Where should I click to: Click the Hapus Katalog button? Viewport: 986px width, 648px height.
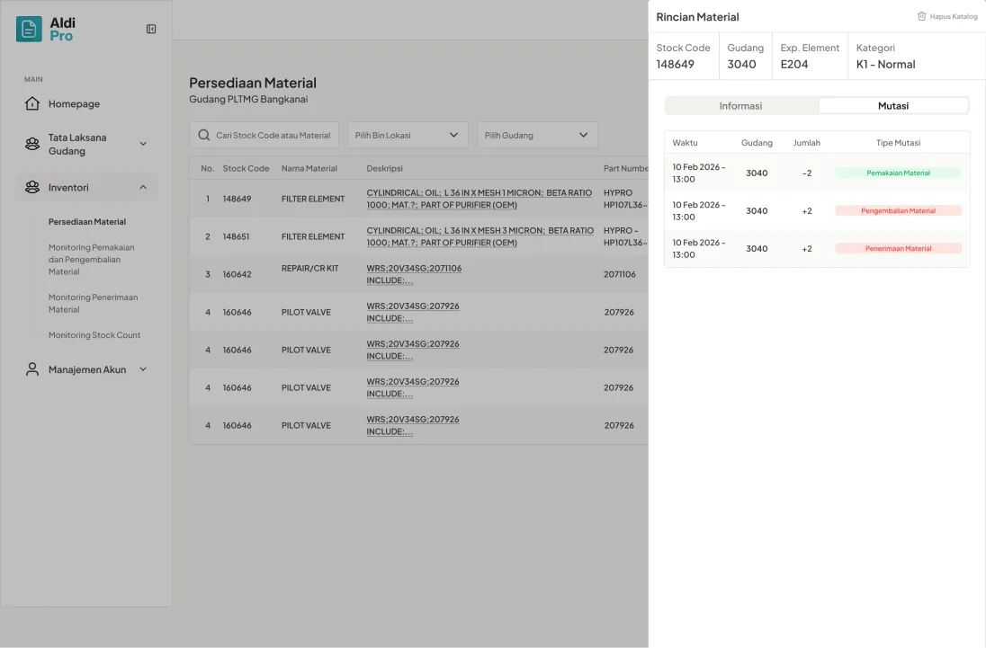pos(947,16)
